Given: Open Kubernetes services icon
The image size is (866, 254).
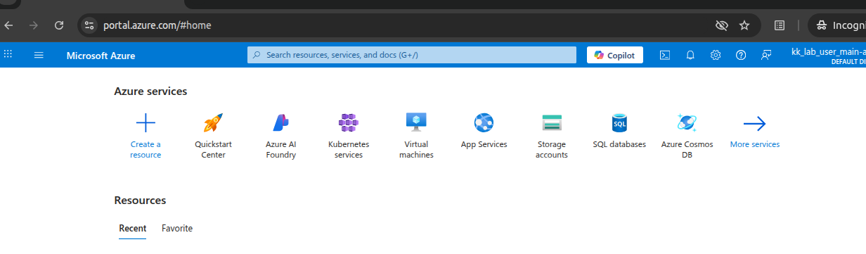Looking at the screenshot, I should (349, 123).
